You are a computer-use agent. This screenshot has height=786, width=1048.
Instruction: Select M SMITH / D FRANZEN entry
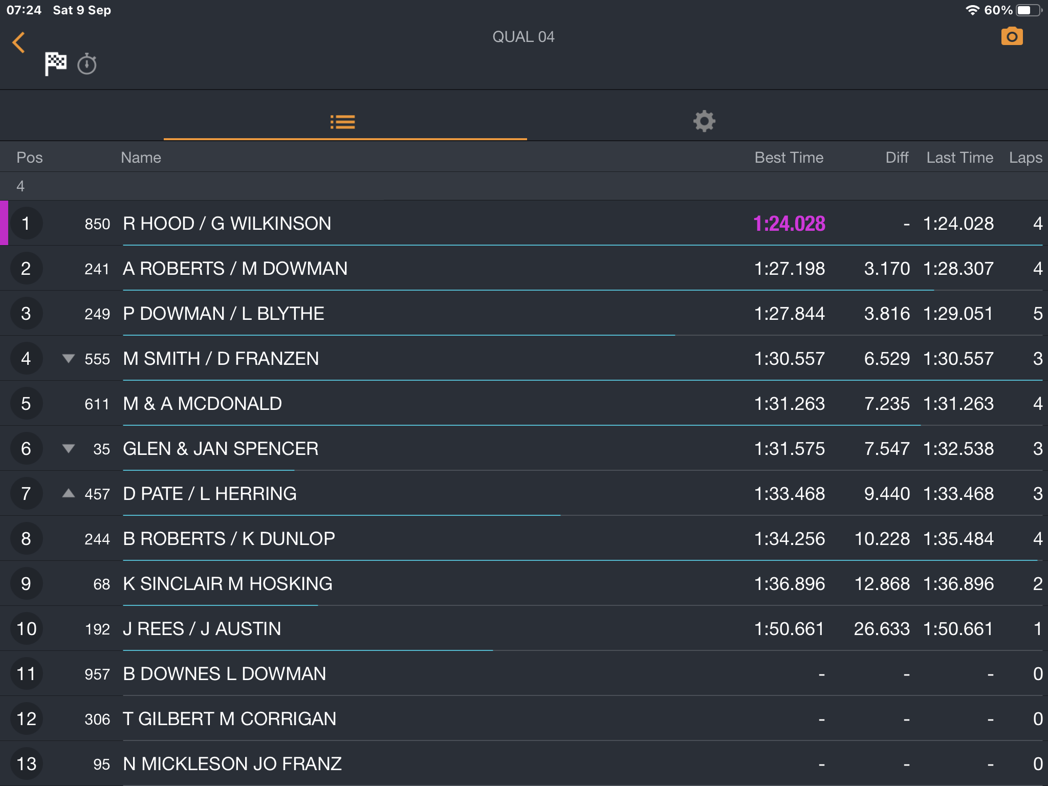tap(524, 358)
